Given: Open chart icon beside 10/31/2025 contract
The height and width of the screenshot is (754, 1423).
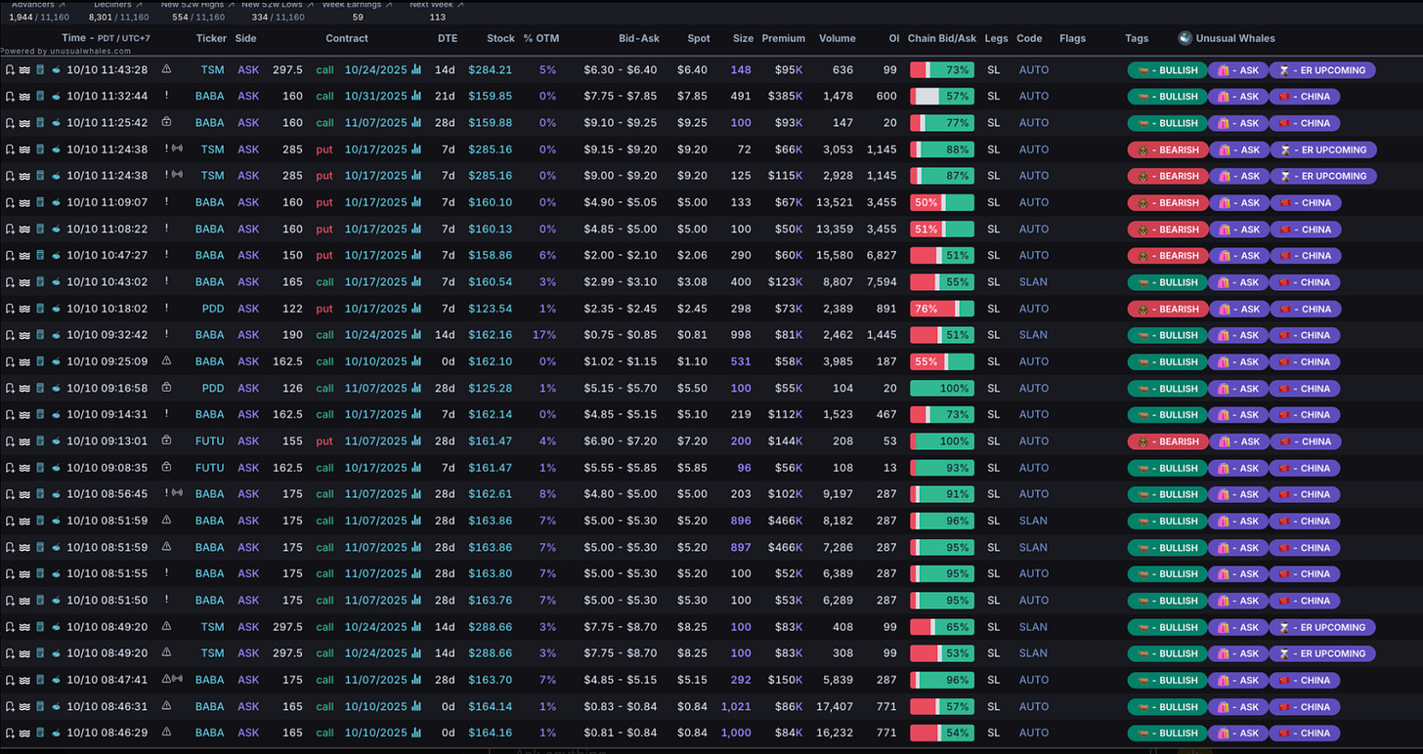Looking at the screenshot, I should click(416, 97).
